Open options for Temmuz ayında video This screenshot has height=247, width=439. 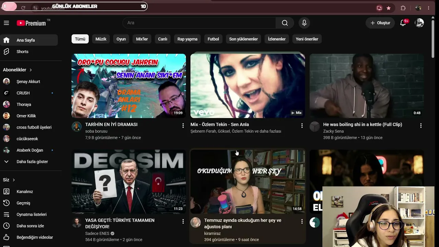click(302, 222)
